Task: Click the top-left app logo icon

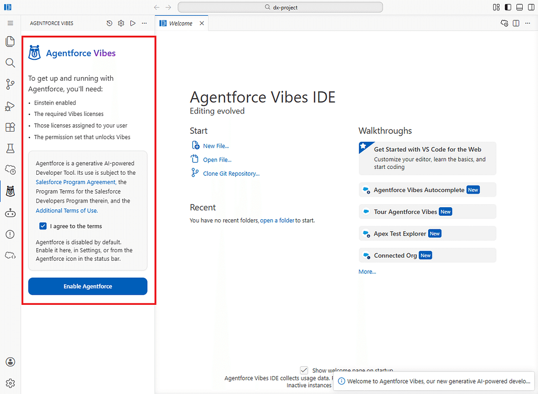Action: (7, 7)
